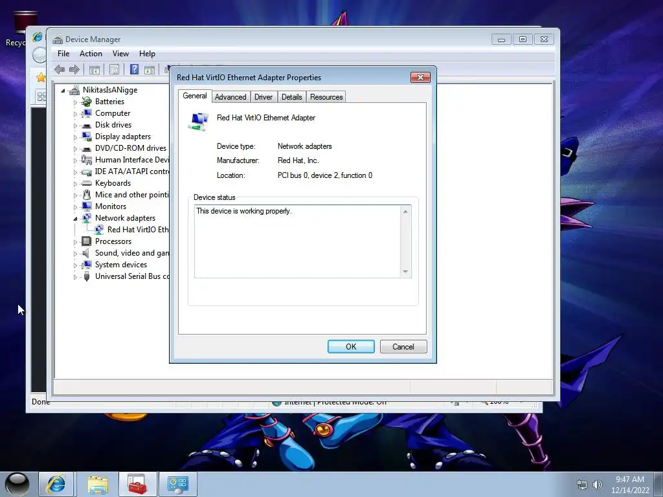
Task: Select the Monitors category icon
Action: (x=86, y=206)
